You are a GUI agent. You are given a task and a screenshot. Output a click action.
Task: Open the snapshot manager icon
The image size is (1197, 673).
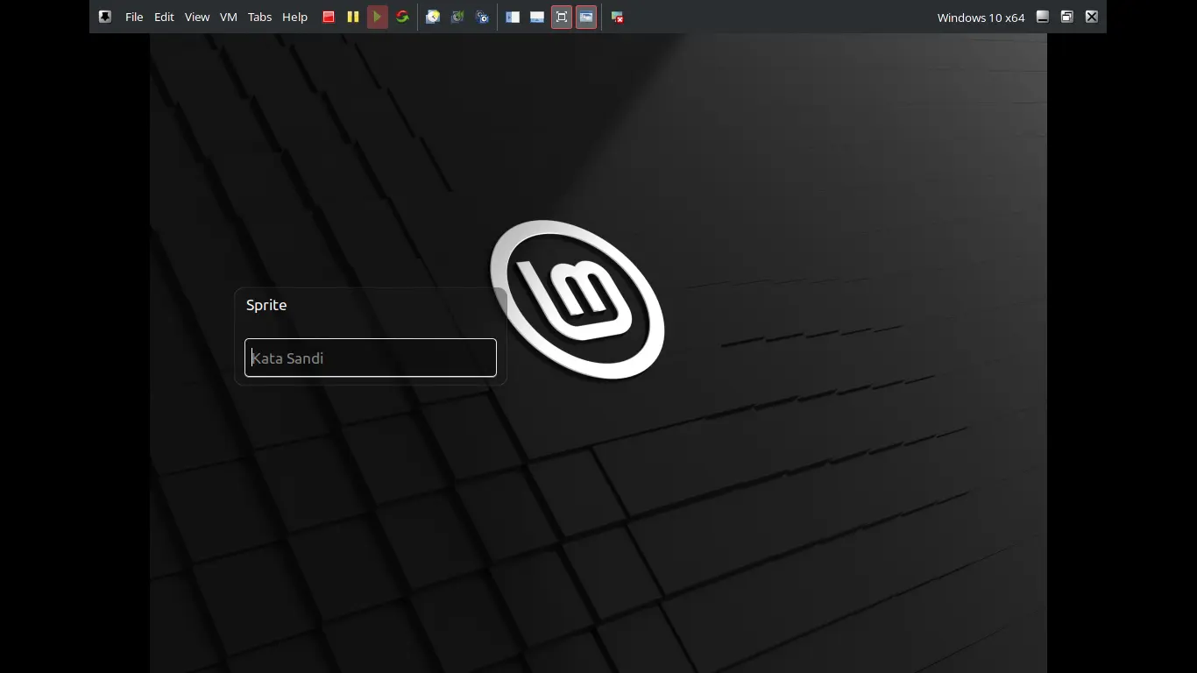coord(482,17)
